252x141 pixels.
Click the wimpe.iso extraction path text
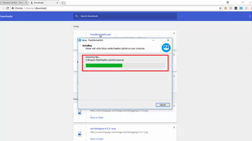(x=105, y=60)
